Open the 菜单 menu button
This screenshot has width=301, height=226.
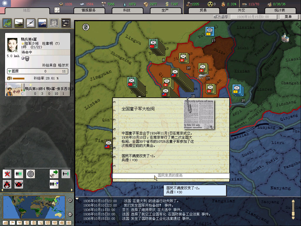[x=288, y=17]
